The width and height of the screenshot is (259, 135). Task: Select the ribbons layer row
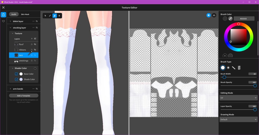point(24,50)
